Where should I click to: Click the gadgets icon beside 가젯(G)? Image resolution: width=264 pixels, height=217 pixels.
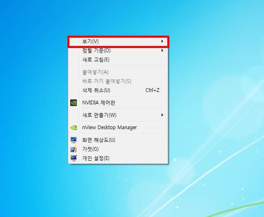74,149
